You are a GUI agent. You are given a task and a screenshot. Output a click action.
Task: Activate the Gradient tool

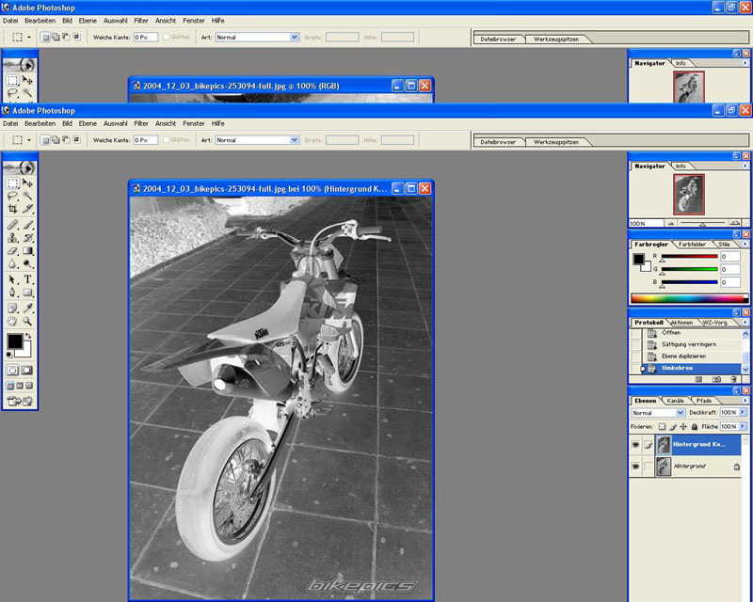coord(28,252)
